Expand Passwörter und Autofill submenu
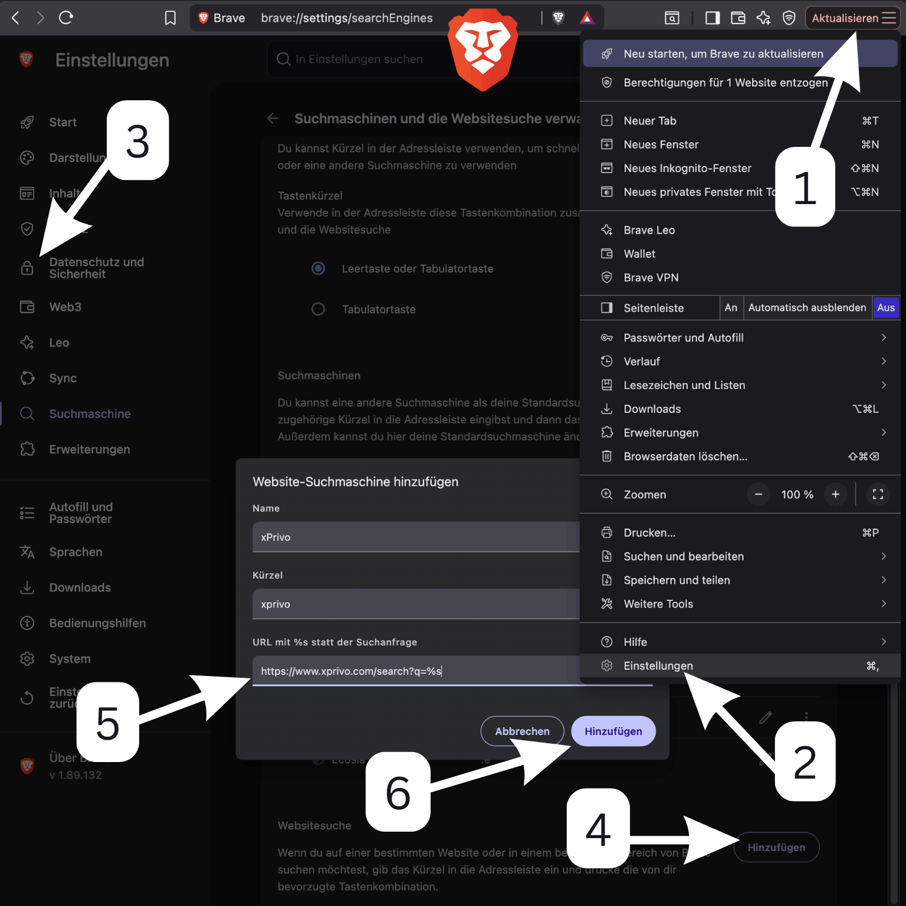The image size is (906, 906). (x=740, y=337)
